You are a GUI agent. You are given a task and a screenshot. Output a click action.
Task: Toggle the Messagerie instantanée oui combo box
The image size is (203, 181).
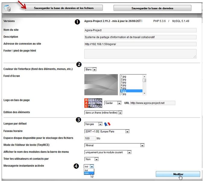89,166
